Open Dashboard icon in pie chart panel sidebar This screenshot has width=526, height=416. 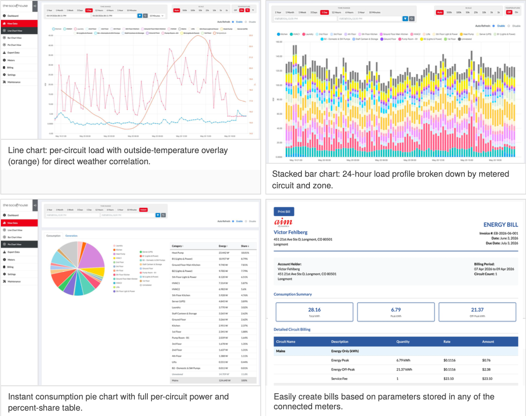click(x=4, y=215)
